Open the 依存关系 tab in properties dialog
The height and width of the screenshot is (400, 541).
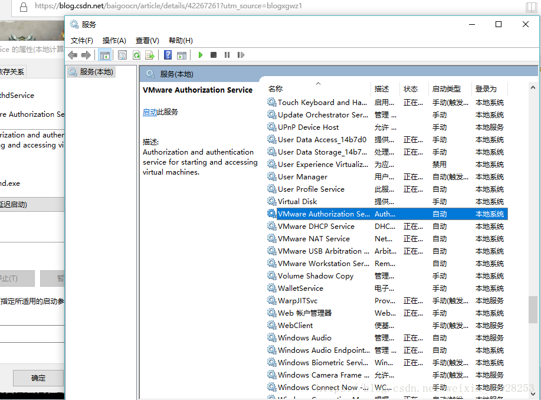click(12, 72)
